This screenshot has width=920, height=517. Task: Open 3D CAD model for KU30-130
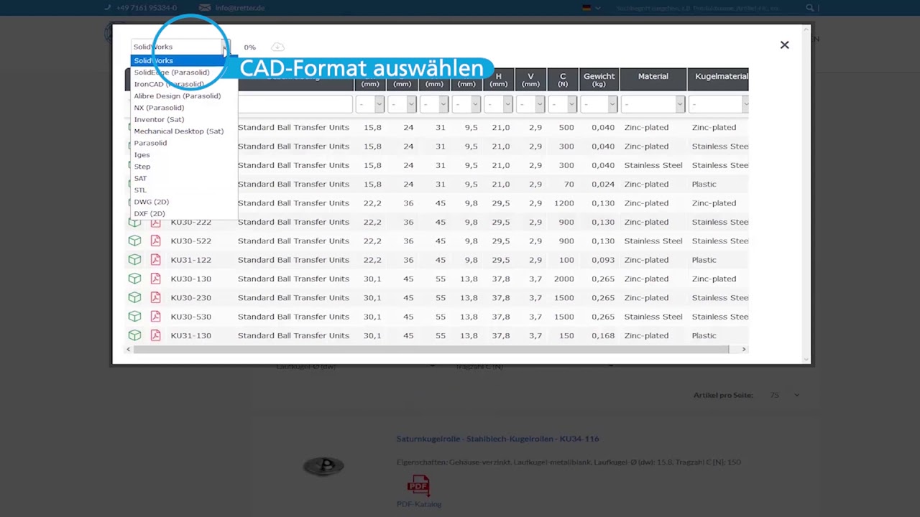pyautogui.click(x=134, y=279)
